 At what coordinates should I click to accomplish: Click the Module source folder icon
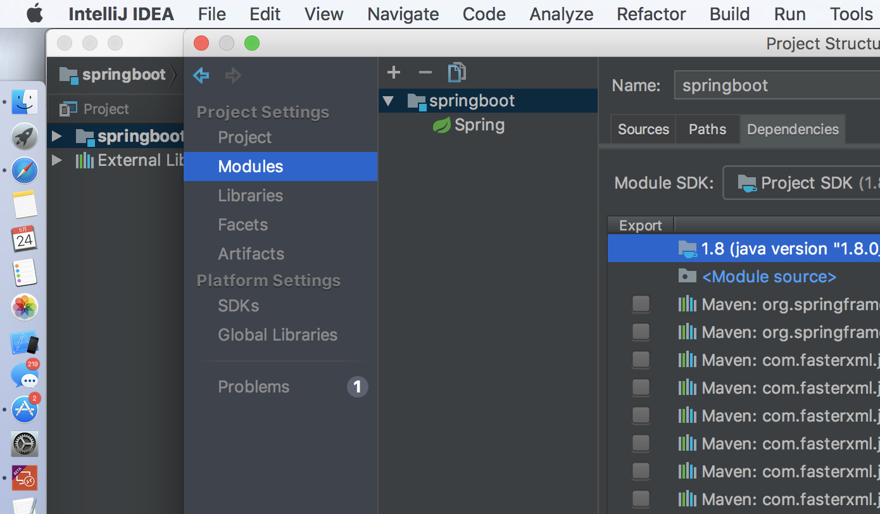688,277
